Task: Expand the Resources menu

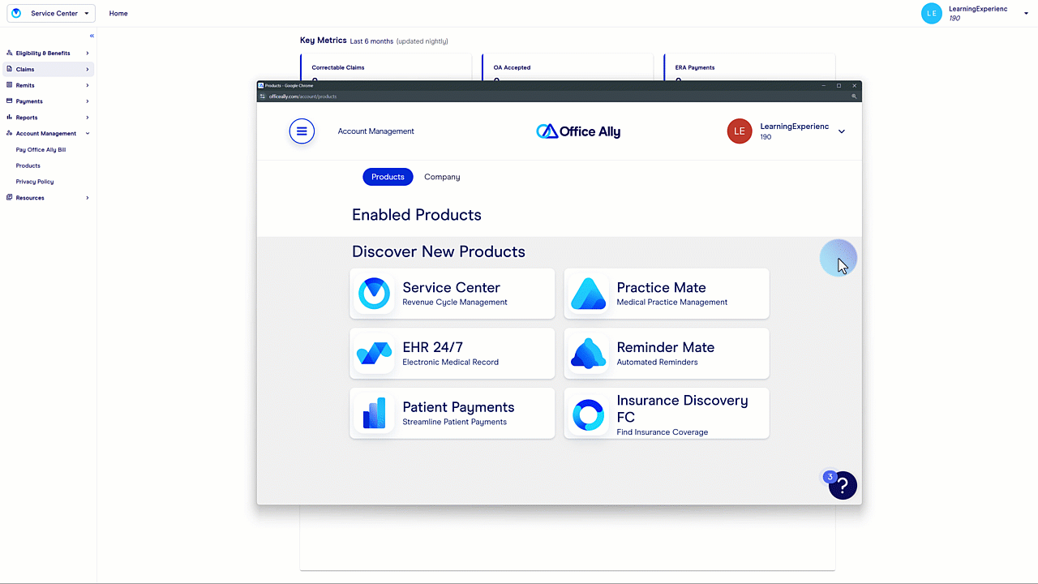Action: tap(88, 197)
